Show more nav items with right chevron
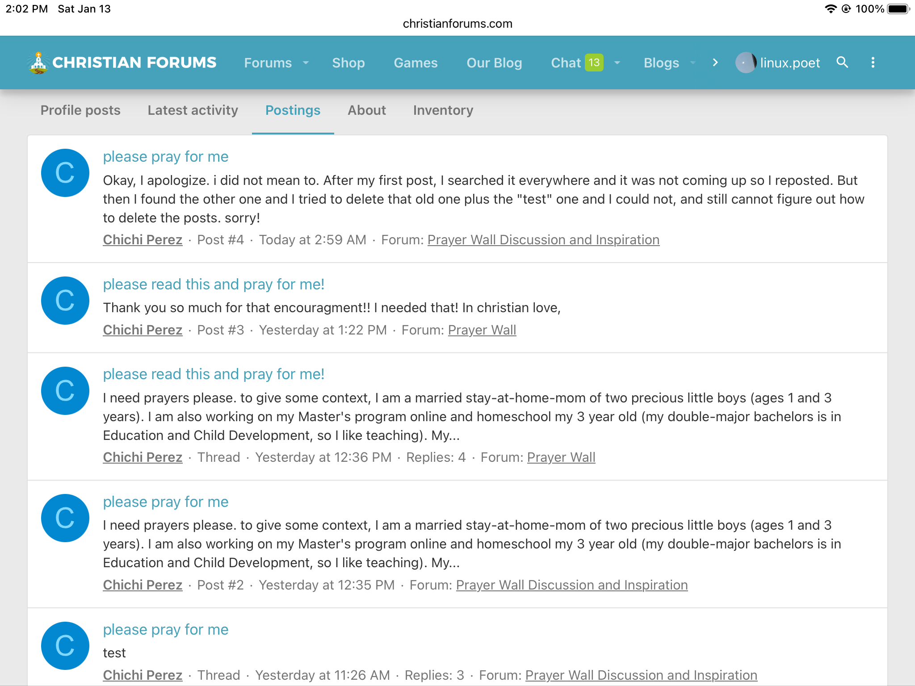This screenshot has height=686, width=915. click(715, 63)
